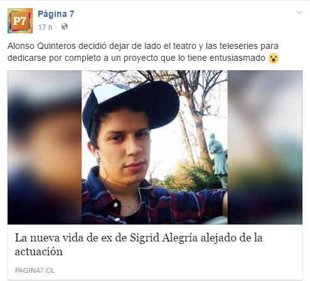The width and height of the screenshot is (310, 281).
Task: Click the PAGINA7.CL source domain
Action: pos(35,270)
